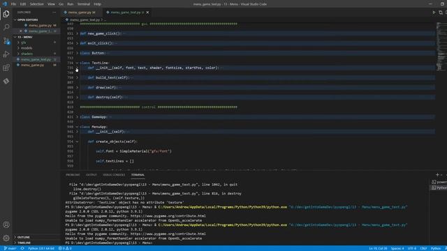447x251 pixels.
Task: Switch to the menu_game.py editor tab
Action: (x=82, y=13)
